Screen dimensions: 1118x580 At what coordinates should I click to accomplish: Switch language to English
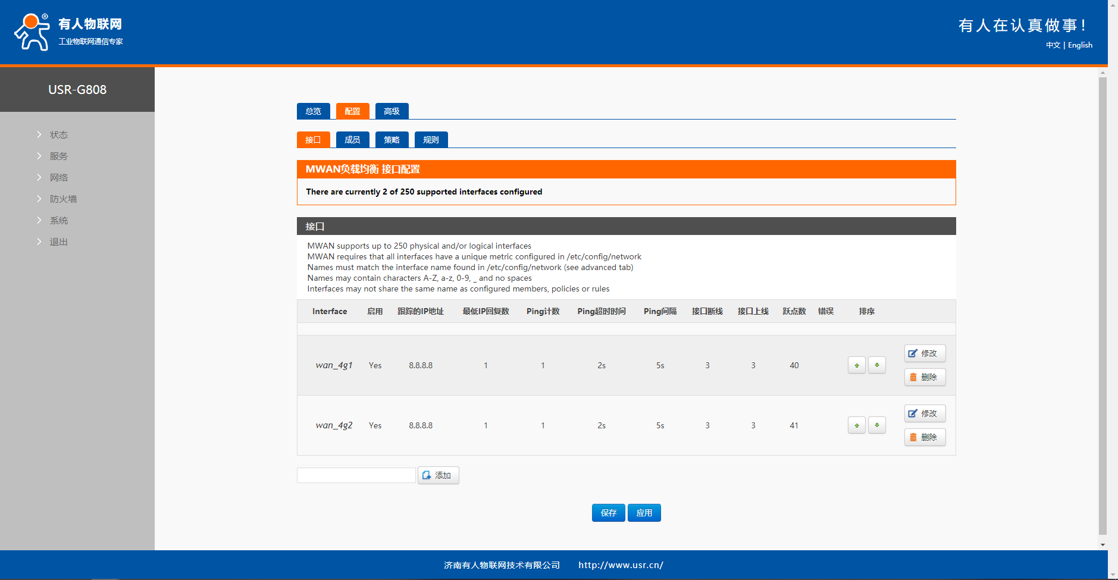(x=1080, y=45)
